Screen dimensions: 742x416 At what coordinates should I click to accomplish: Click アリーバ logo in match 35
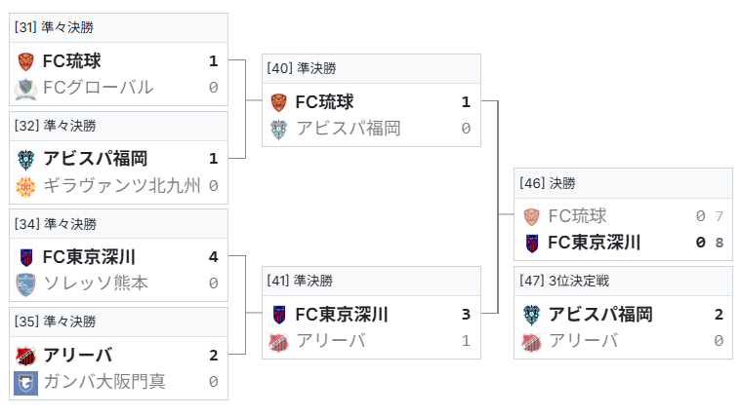[x=25, y=355]
